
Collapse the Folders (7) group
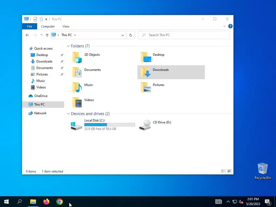68,46
